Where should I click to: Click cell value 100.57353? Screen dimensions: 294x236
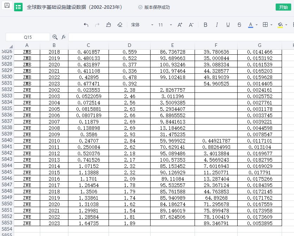pos(172,160)
